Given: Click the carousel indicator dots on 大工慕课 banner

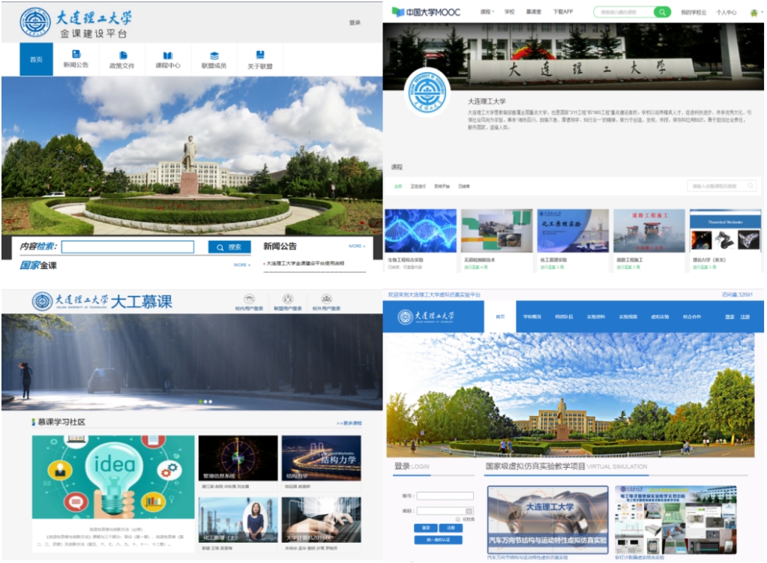Looking at the screenshot, I should pyautogui.click(x=205, y=402).
